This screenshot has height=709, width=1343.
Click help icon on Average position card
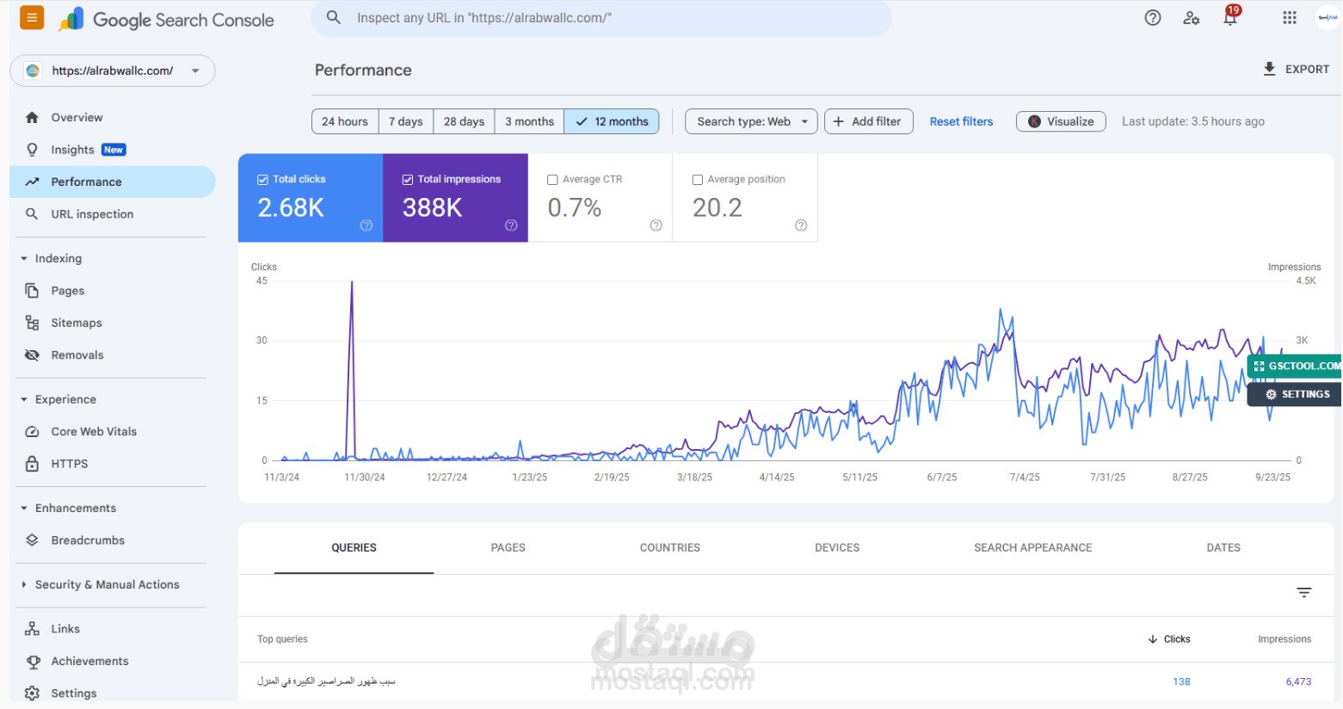point(801,225)
